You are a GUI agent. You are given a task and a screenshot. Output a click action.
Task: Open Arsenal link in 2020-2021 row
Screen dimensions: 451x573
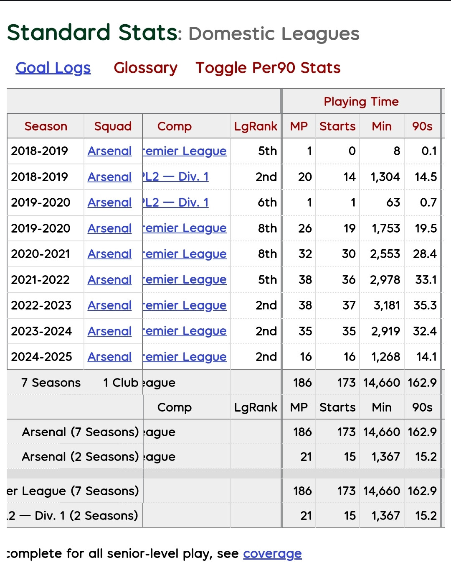[109, 254]
